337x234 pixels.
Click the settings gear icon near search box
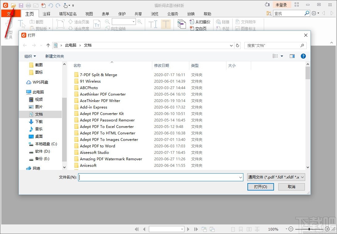tap(314, 13)
